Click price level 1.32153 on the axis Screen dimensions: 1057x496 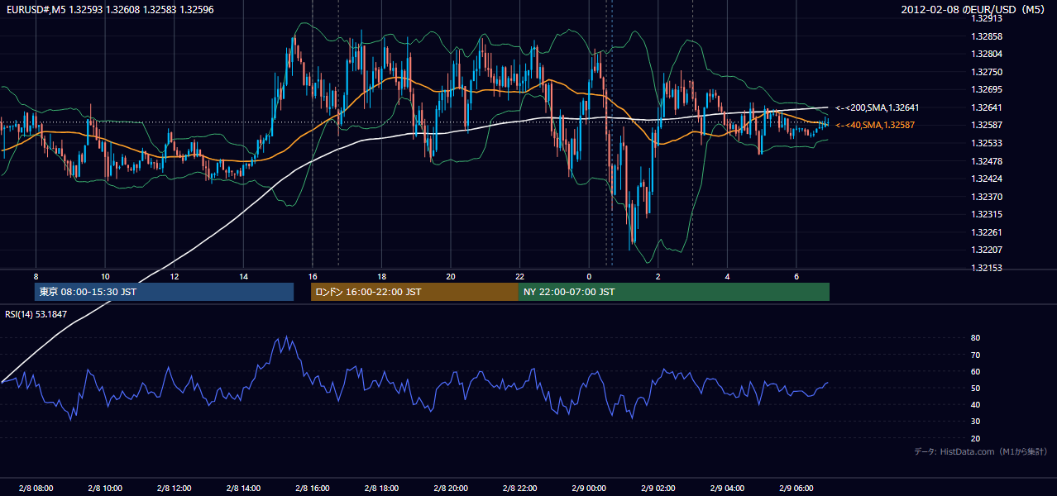coord(987,268)
